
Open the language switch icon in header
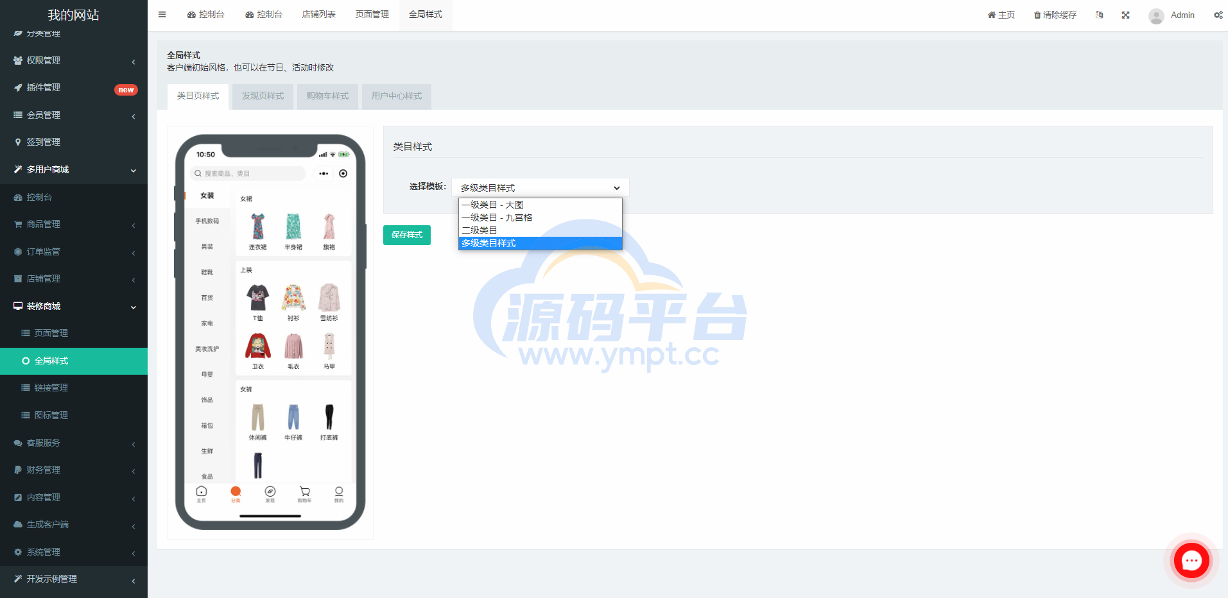pos(1099,15)
